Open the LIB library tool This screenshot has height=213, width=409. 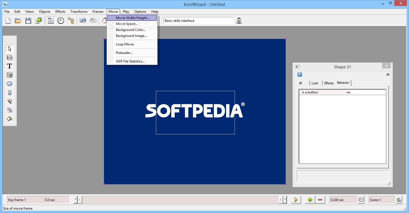[10, 57]
